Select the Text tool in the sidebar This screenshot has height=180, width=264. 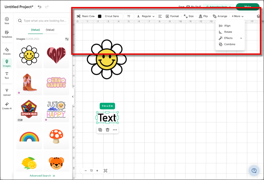tap(7, 75)
